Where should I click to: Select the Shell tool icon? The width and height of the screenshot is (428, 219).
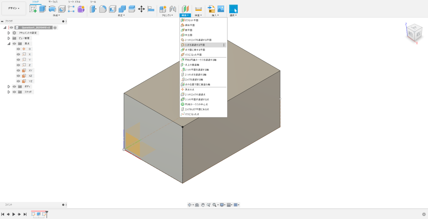(112, 9)
